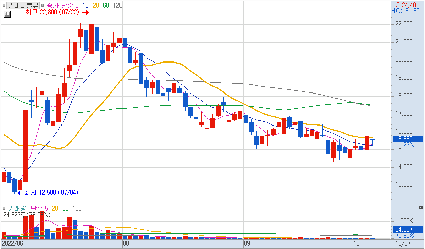This screenshot has height=249, width=425.
Task: Select the green 60-day price moving average label
Action: (106, 5)
